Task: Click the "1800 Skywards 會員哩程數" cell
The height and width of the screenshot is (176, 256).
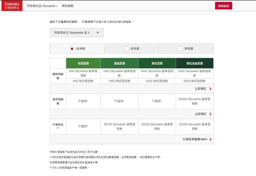Action: 119,73
